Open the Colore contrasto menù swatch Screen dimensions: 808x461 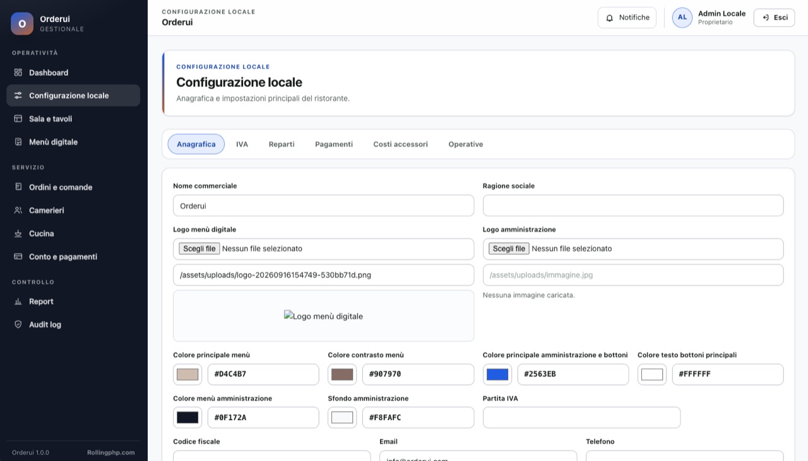[x=342, y=375]
